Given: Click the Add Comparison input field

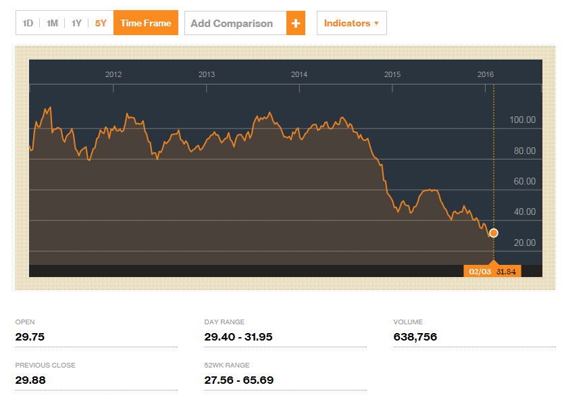Looking at the screenshot, I should 236,23.
